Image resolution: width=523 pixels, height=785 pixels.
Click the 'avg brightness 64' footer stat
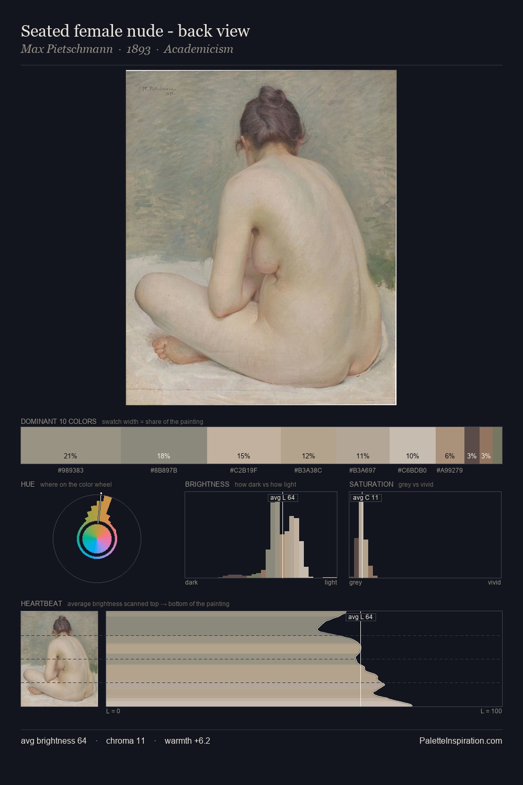coord(54,741)
